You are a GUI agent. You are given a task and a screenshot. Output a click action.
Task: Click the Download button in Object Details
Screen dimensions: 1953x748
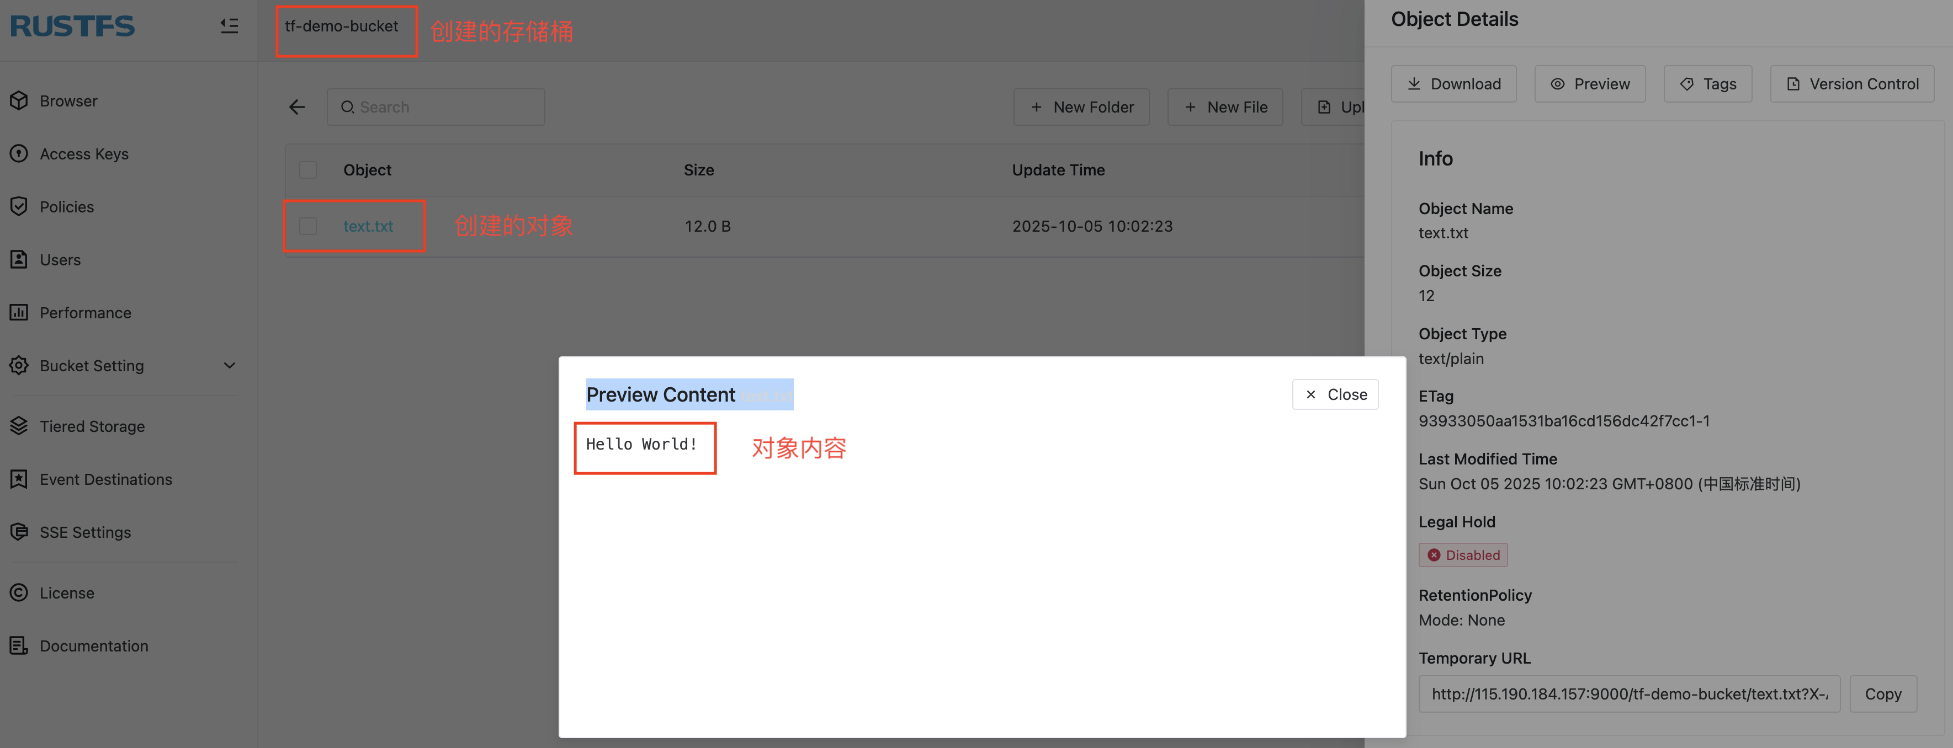pyautogui.click(x=1453, y=84)
